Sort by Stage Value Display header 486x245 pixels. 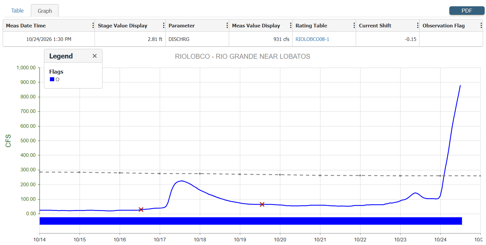pyautogui.click(x=123, y=26)
